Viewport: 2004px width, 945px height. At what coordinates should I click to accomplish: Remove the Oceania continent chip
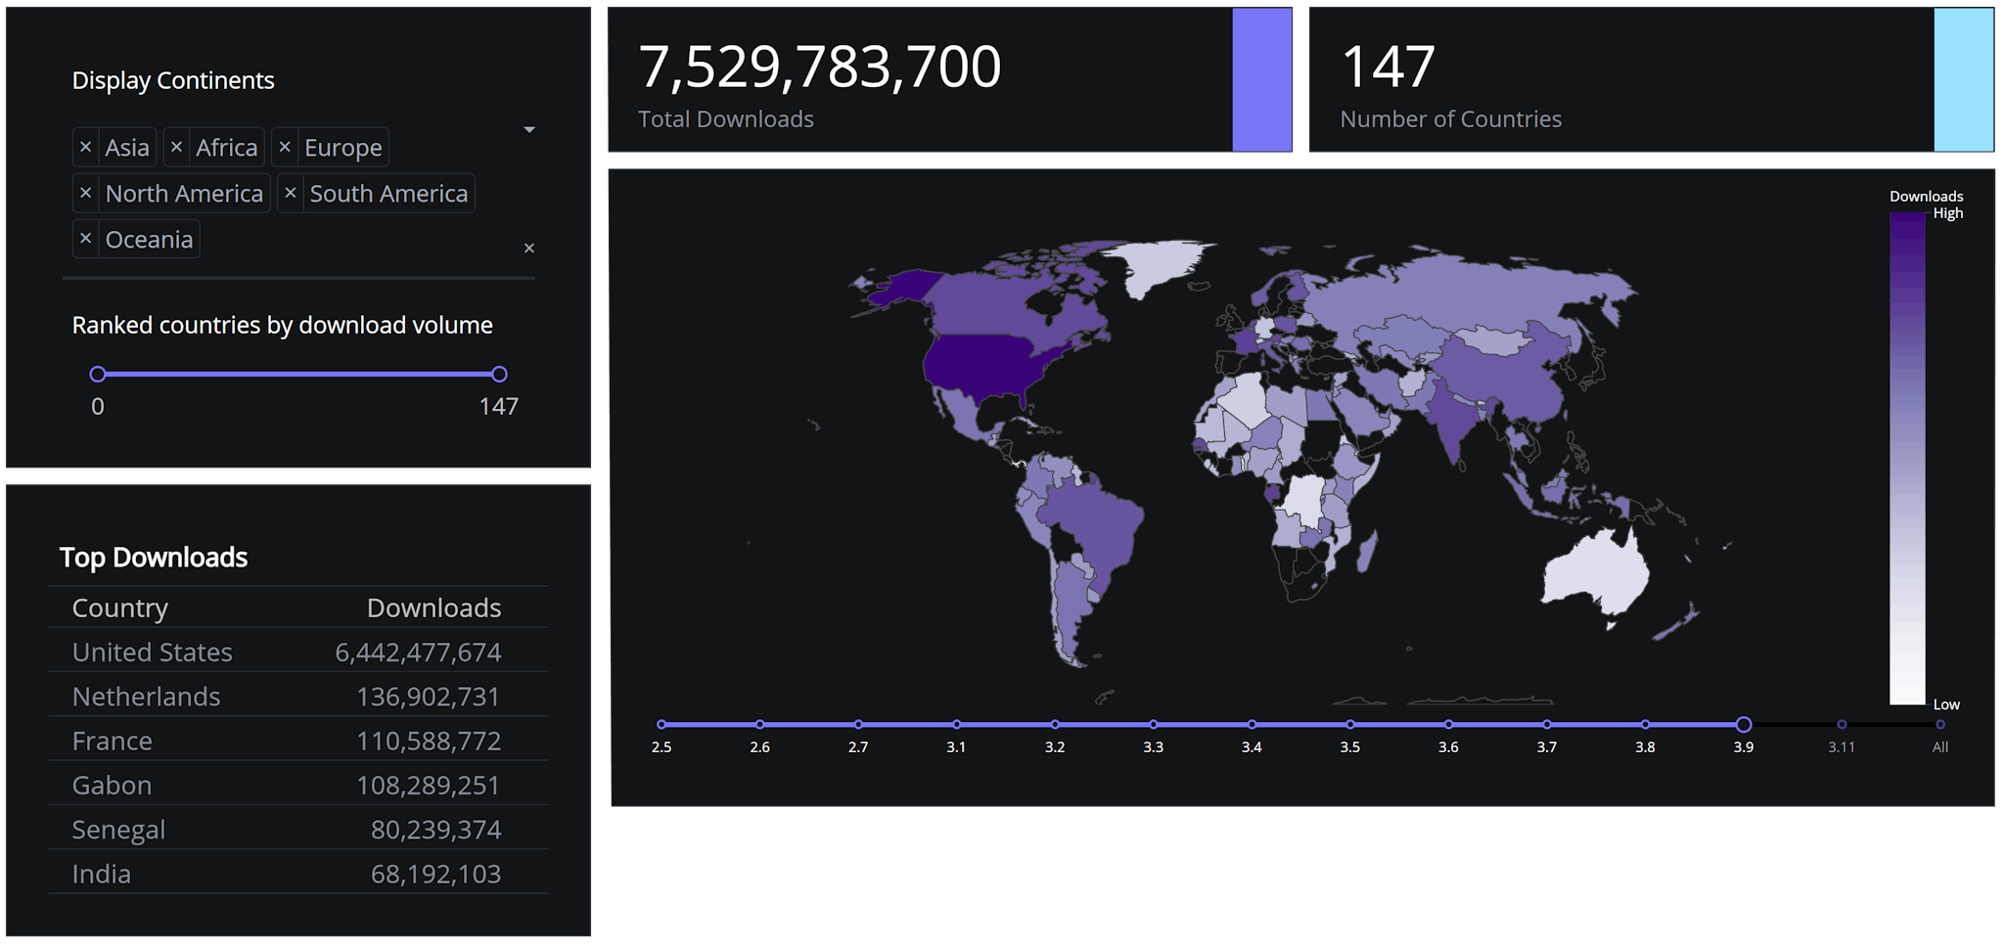coord(86,239)
